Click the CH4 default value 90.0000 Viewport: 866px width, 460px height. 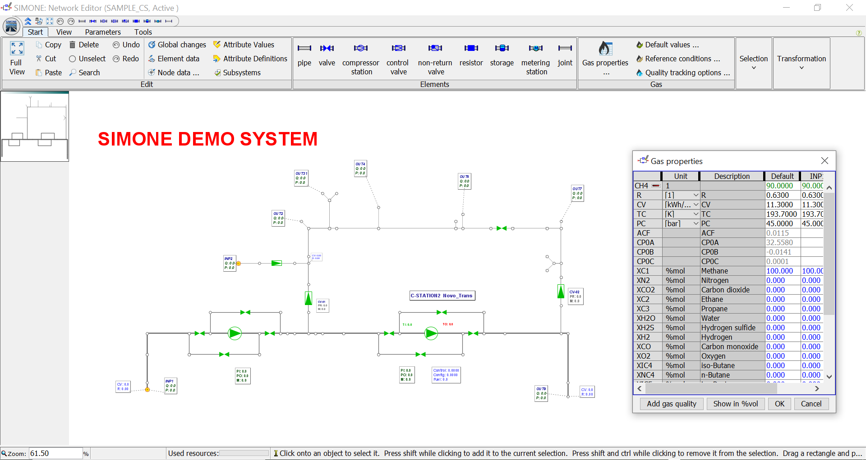point(782,186)
